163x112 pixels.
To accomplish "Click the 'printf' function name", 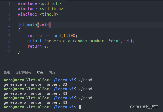I will point(35,41).
